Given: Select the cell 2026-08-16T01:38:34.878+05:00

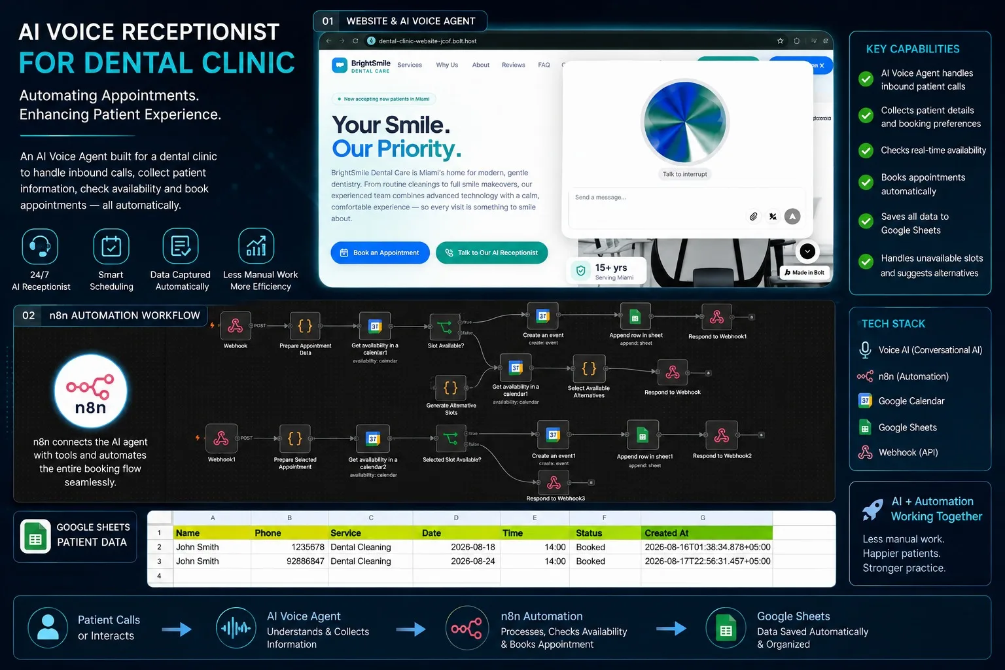Looking at the screenshot, I should point(707,547).
